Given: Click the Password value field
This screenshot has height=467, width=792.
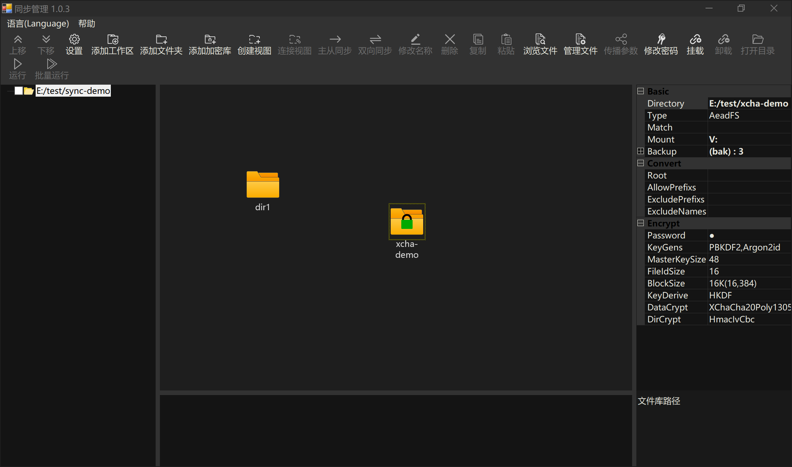Looking at the screenshot, I should click(748, 236).
